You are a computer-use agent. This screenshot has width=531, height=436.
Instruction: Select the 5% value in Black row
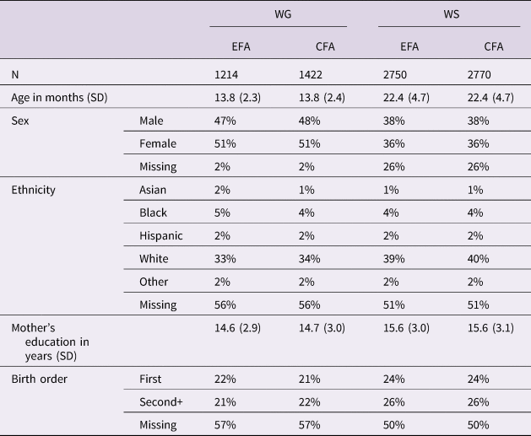pyautogui.click(x=222, y=213)
